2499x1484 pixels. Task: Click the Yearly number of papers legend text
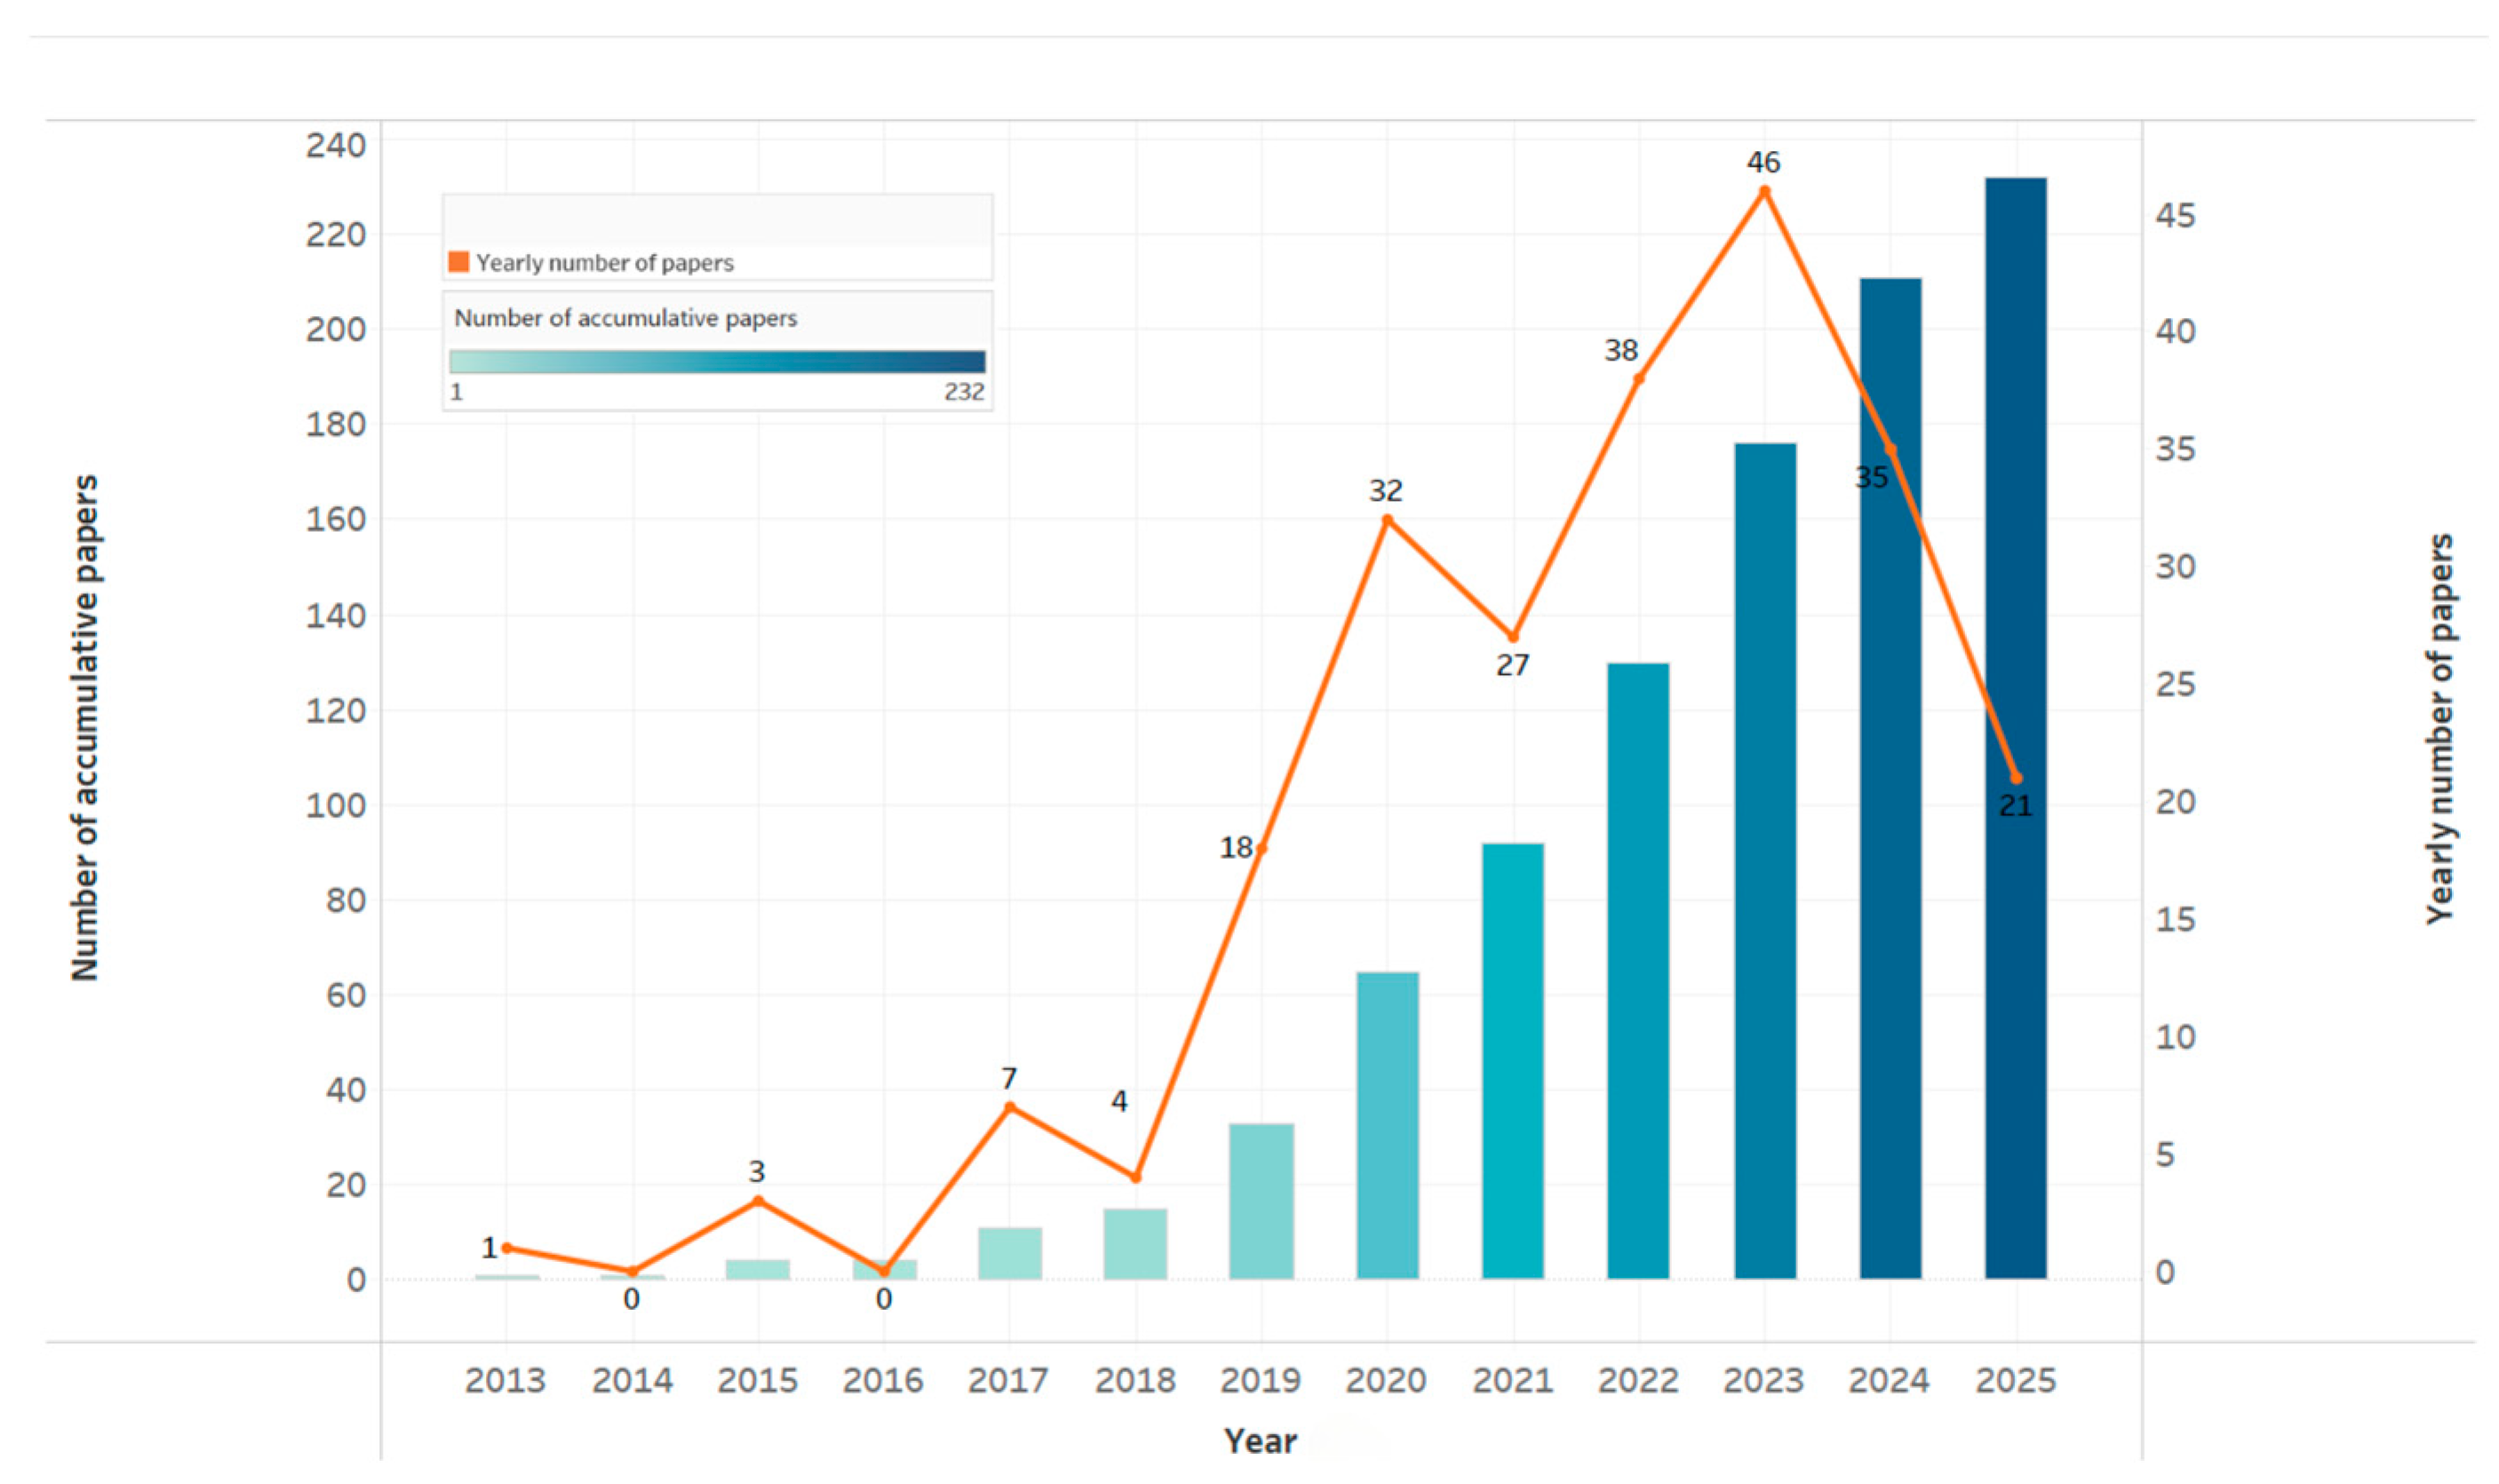[x=604, y=263]
